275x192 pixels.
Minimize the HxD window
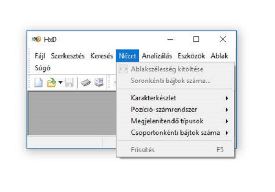(170, 39)
